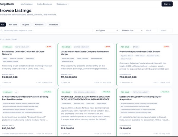Screen dimensions: 178x137
Task: Select the For Sale filter tab
Action: [13, 24]
